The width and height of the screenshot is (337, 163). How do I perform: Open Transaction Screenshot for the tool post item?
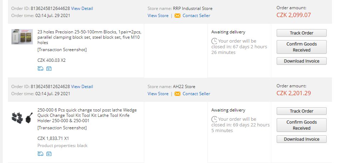tap(62, 128)
